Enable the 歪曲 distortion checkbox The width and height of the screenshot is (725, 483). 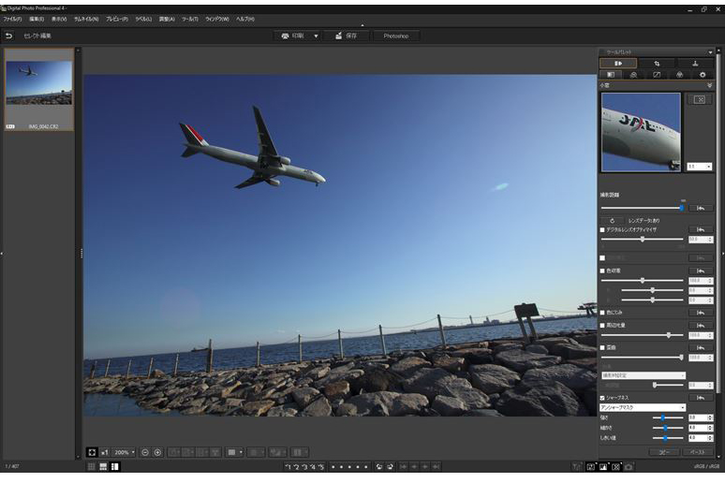602,347
